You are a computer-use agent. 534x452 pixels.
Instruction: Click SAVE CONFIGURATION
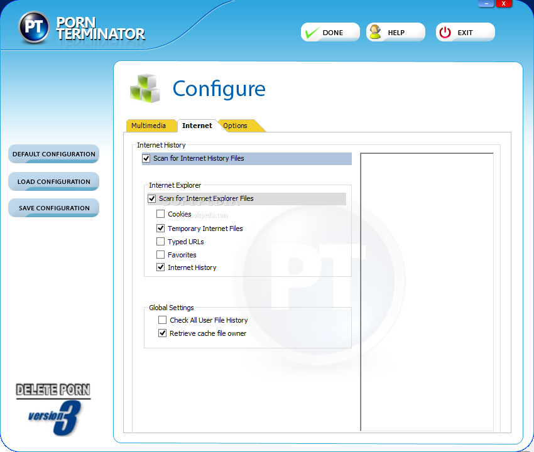(54, 208)
